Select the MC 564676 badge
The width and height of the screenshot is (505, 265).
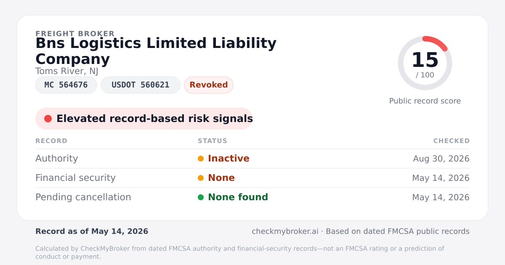[x=66, y=85]
